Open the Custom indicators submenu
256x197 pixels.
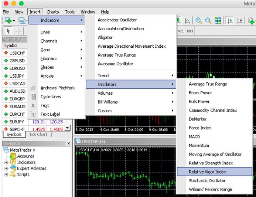131,111
